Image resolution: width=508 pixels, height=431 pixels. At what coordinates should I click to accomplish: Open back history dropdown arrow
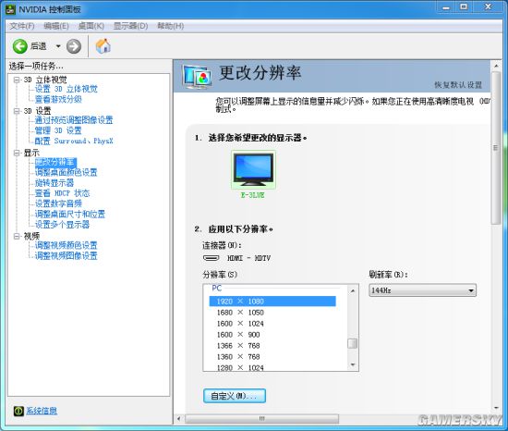(x=58, y=46)
